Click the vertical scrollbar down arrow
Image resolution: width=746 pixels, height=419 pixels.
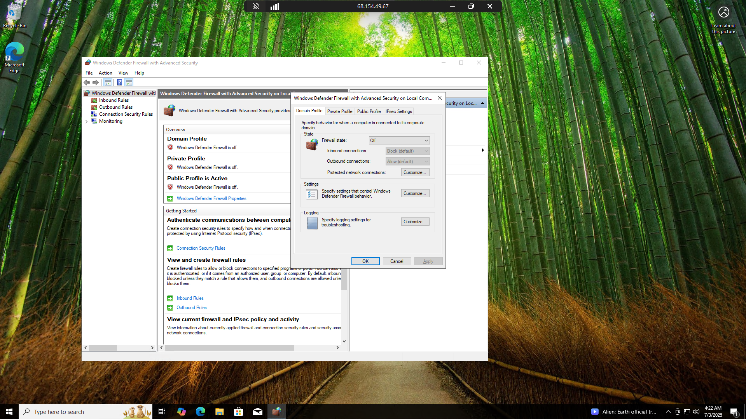click(344, 341)
